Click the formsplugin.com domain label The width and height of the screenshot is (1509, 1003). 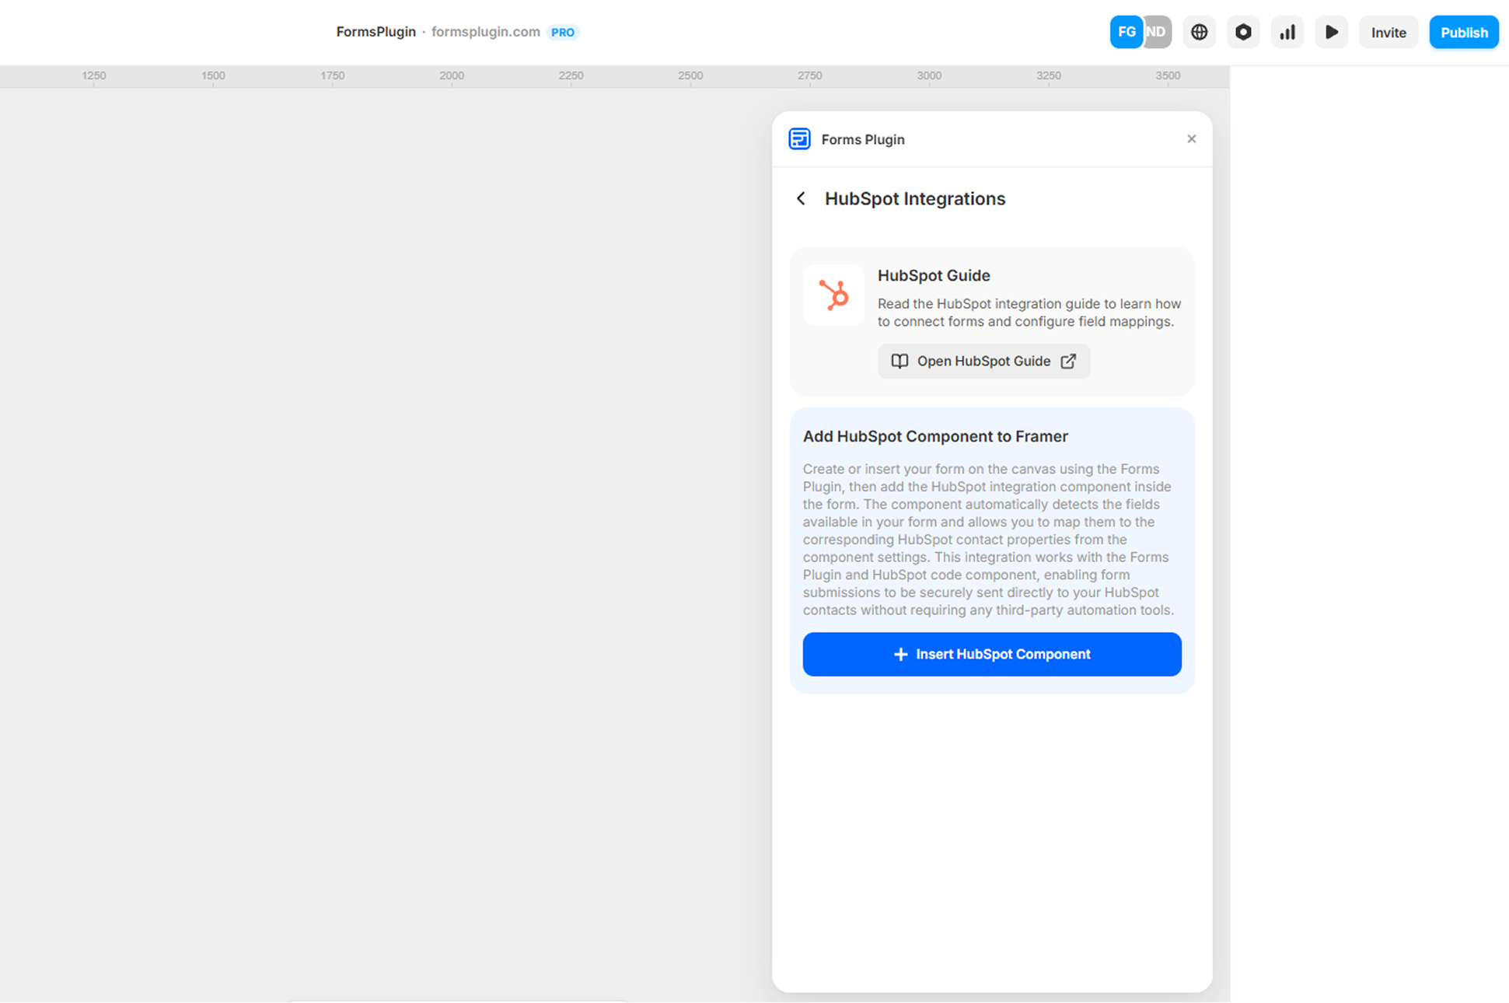coord(486,32)
